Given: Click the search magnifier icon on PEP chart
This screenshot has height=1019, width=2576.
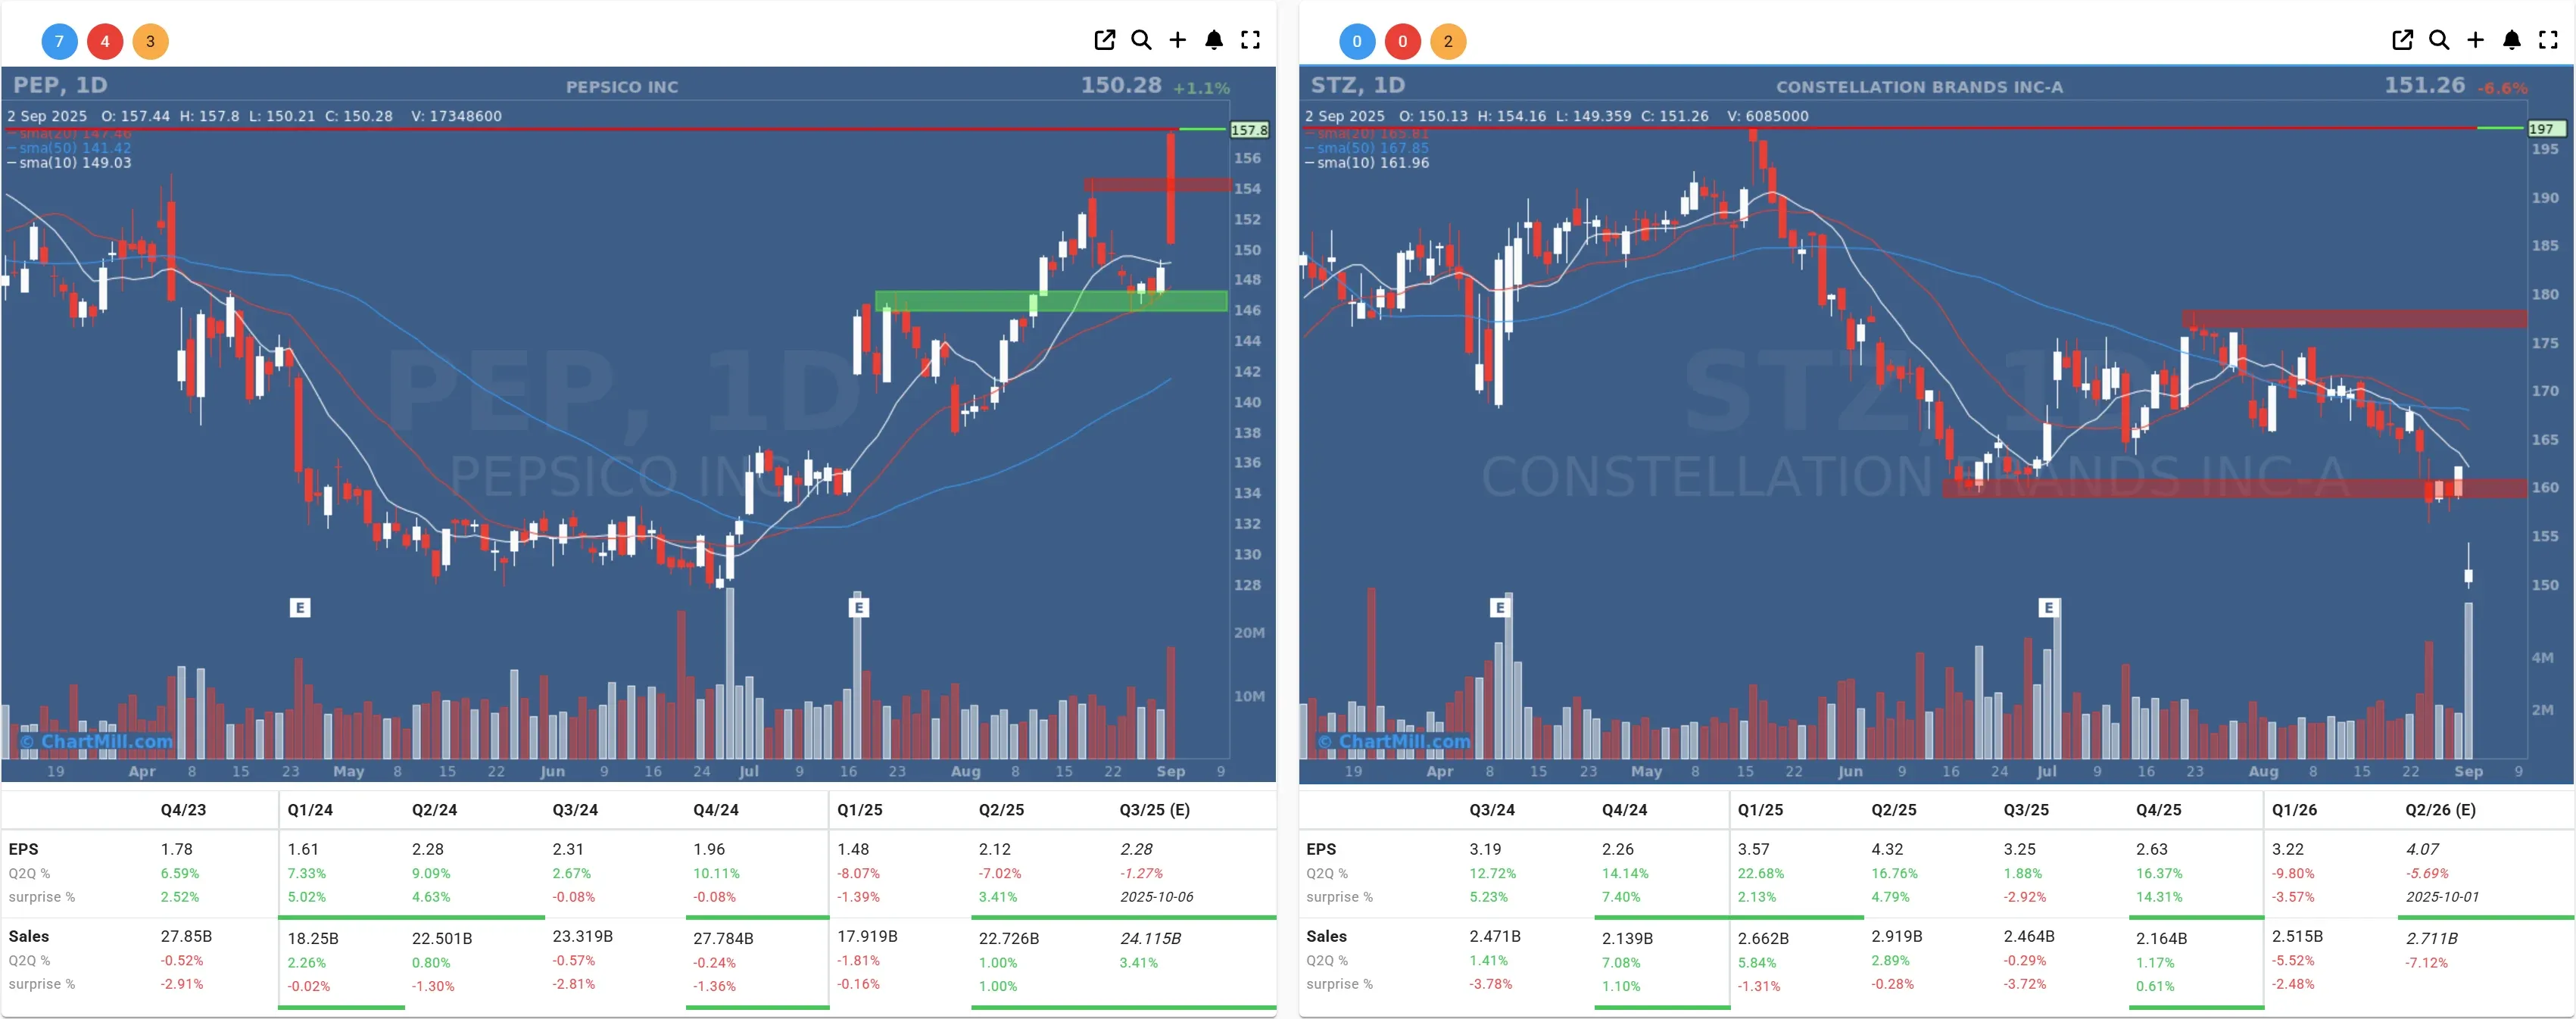Looking at the screenshot, I should [x=1141, y=40].
